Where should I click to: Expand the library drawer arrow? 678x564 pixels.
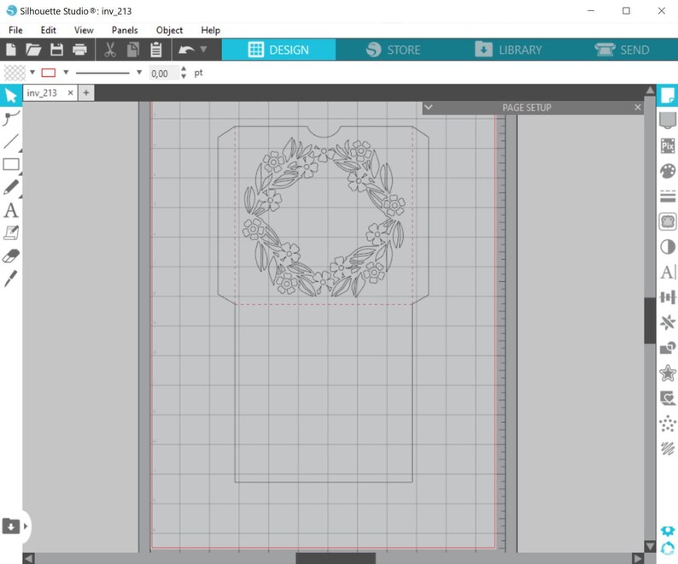coord(26,526)
